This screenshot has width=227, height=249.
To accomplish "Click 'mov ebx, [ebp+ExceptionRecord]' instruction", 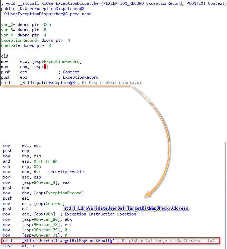I will point(43,193).
